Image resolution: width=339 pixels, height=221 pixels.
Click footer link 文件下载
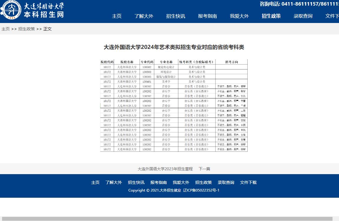(248, 182)
